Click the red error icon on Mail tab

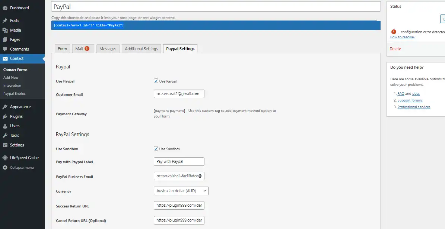(x=87, y=48)
